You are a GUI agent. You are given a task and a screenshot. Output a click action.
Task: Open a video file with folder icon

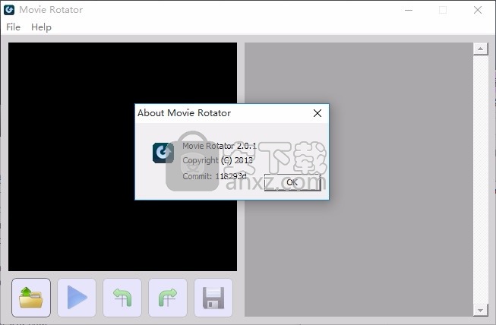pyautogui.click(x=31, y=298)
